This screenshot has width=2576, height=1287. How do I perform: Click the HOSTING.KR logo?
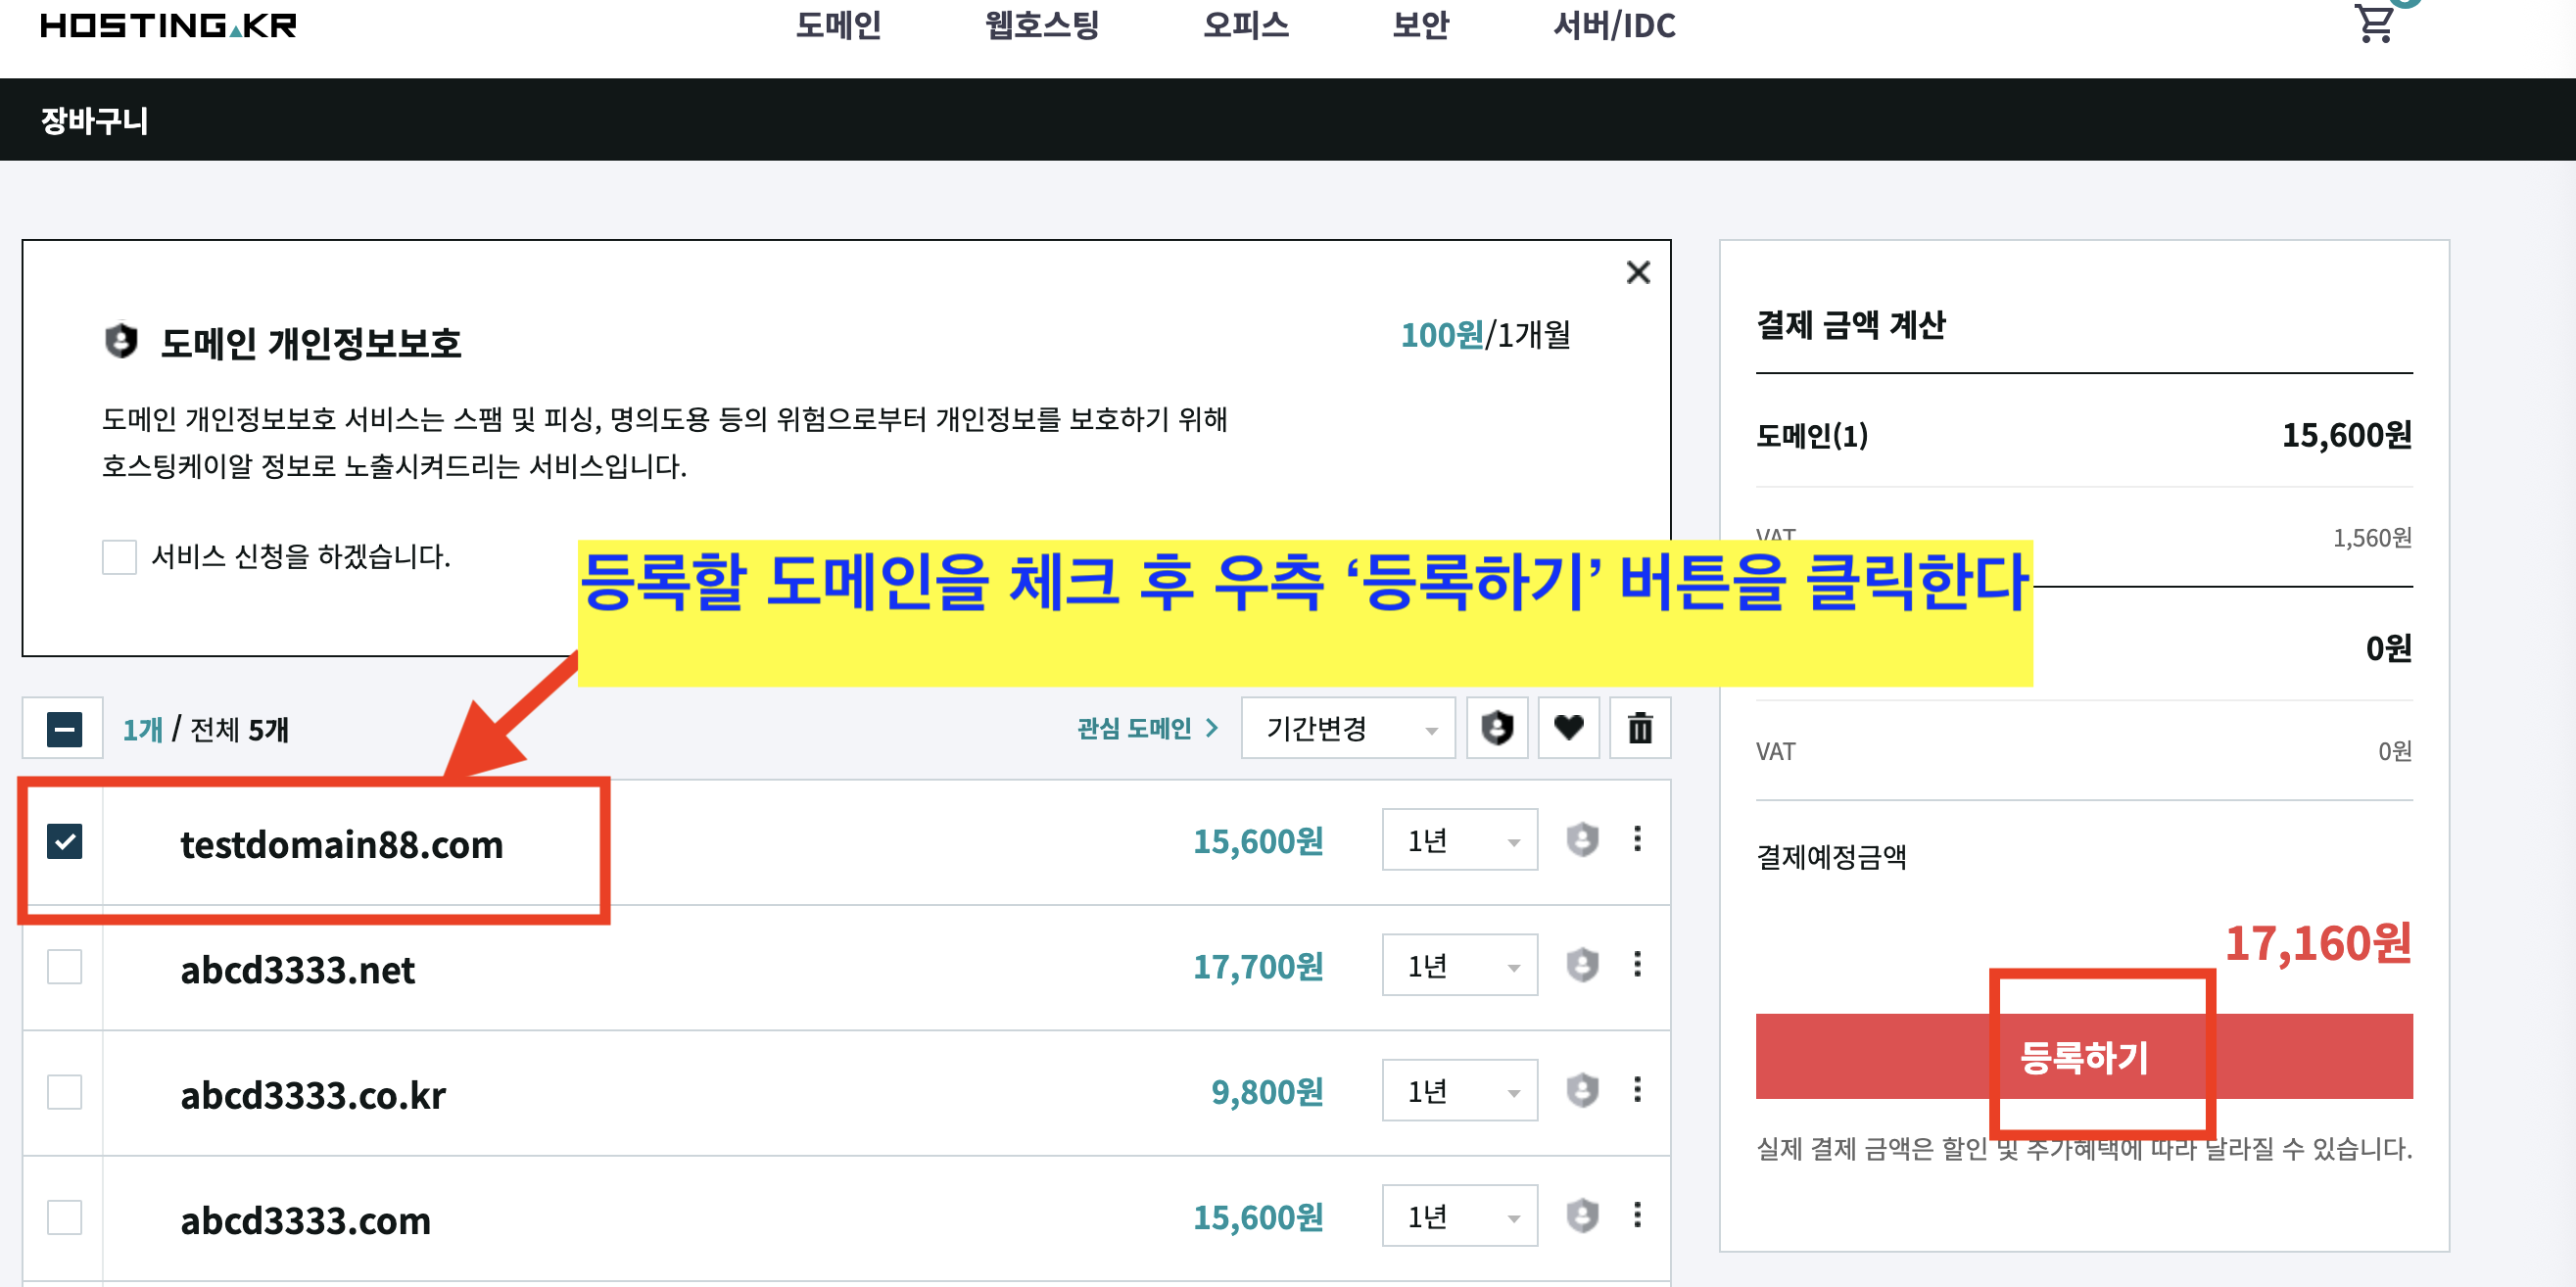coord(168,26)
